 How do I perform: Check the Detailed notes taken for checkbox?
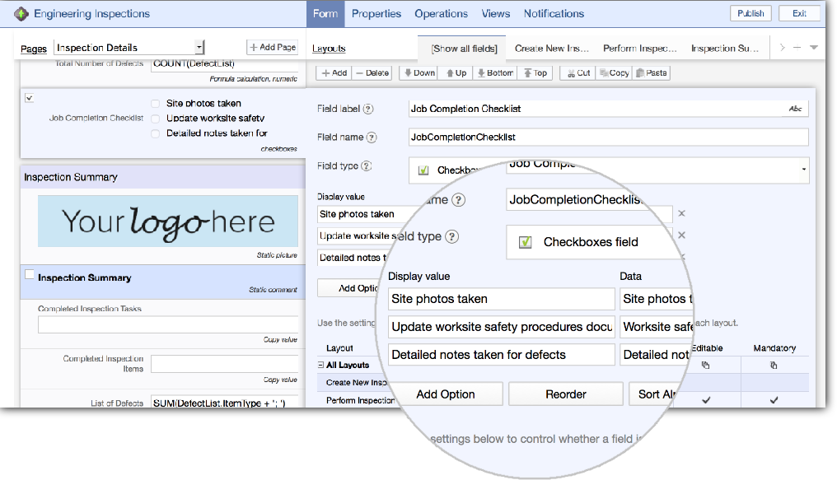[x=156, y=133]
